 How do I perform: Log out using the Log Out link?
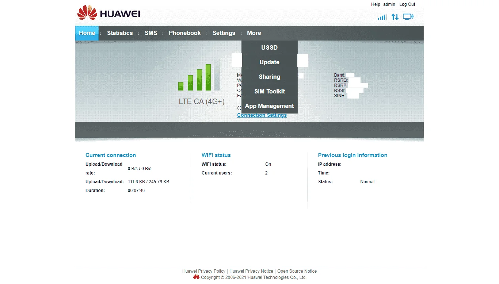click(407, 4)
